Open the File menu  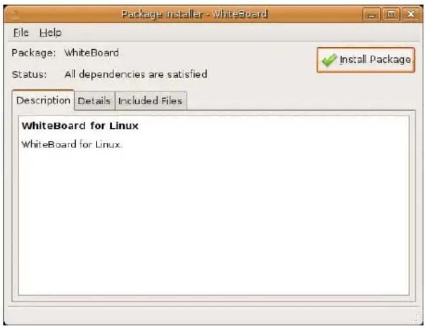[x=21, y=33]
